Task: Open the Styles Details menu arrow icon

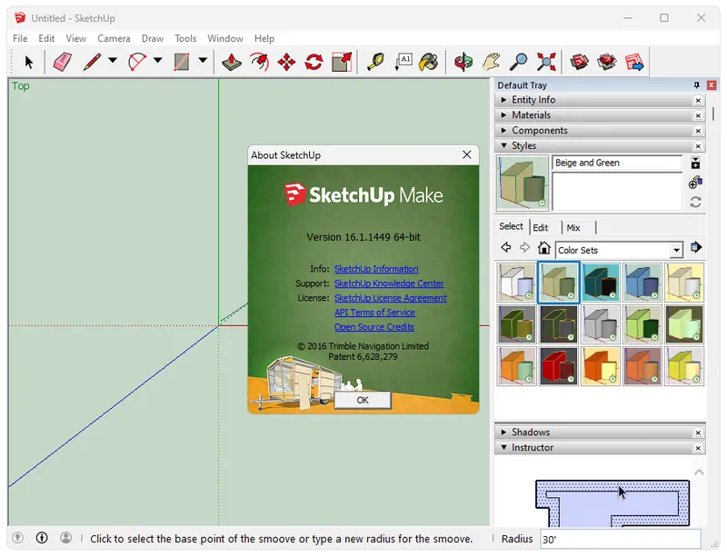Action: 695,248
